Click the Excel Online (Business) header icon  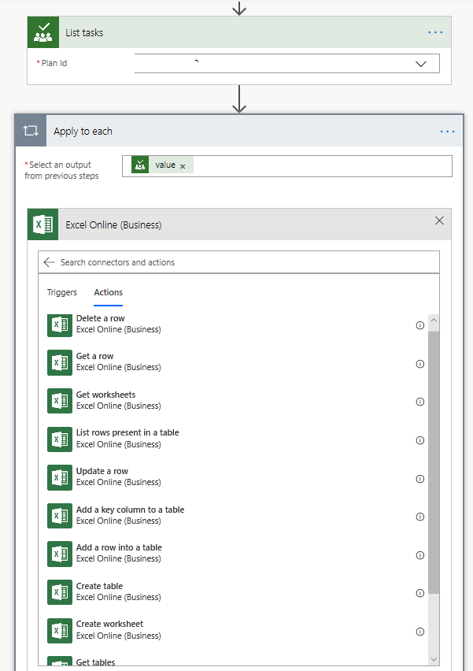tap(43, 224)
